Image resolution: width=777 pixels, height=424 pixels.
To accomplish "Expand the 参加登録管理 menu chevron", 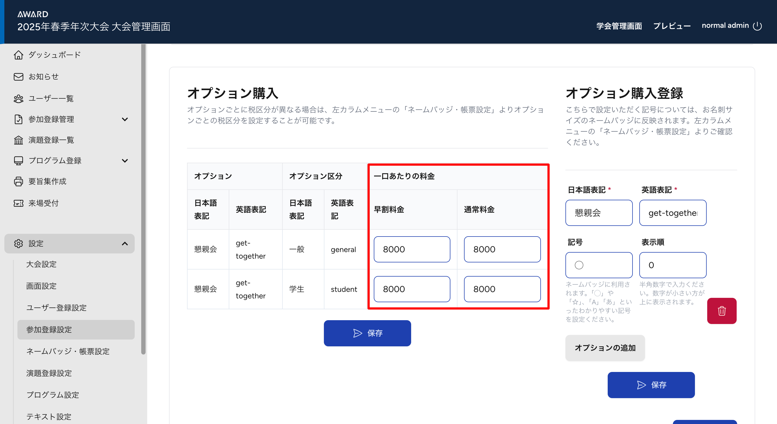I will pos(125,119).
